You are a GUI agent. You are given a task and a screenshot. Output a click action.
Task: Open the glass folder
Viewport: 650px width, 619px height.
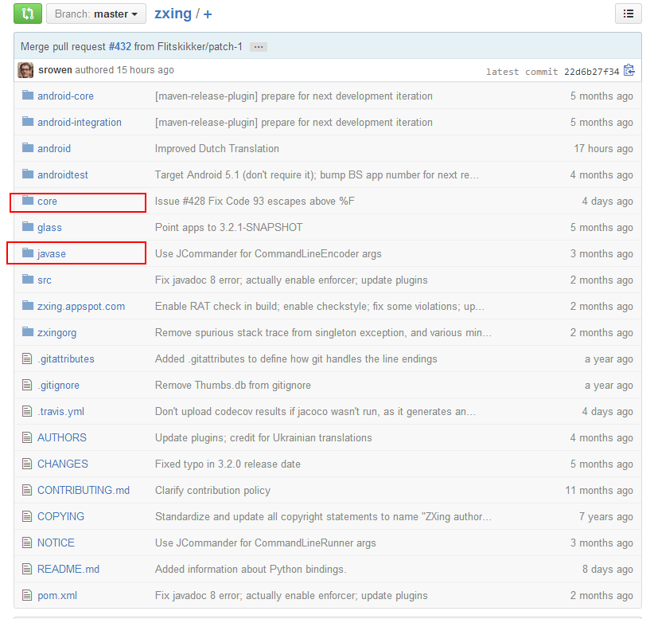[49, 228]
